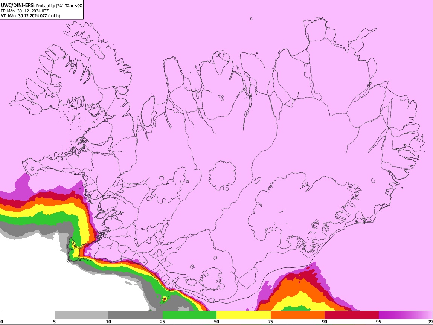Image resolution: width=433 pixels, height=325 pixels.
Task: Click the legend value '95'
Action: (x=379, y=322)
